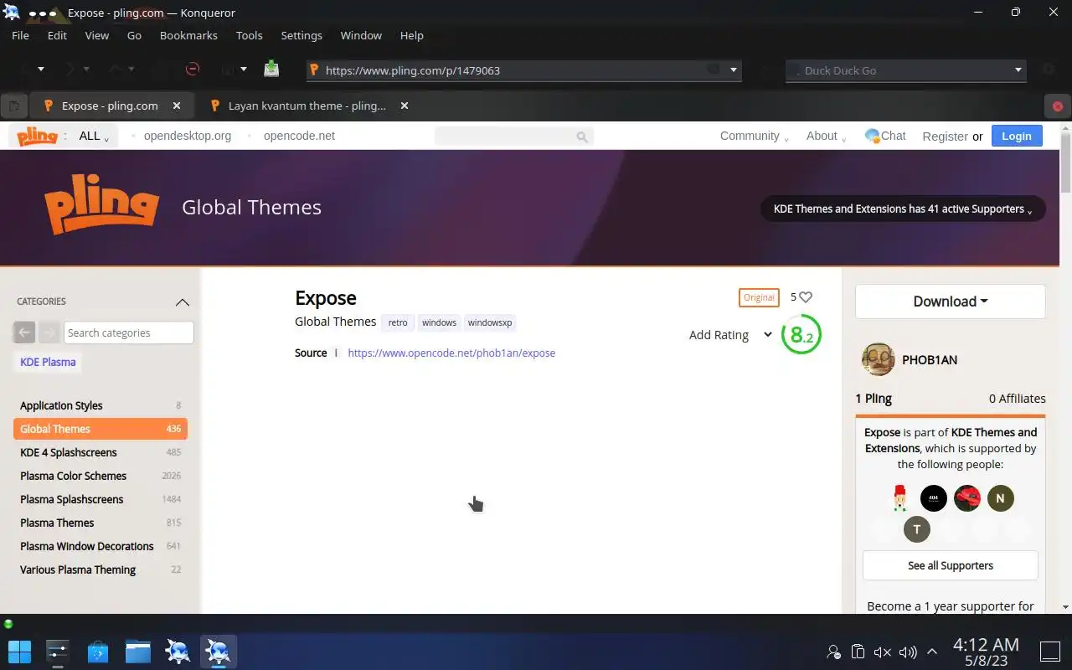Viewport: 1072px width, 670px height.
Task: Click the muted speaker tray icon
Action: [x=882, y=652]
